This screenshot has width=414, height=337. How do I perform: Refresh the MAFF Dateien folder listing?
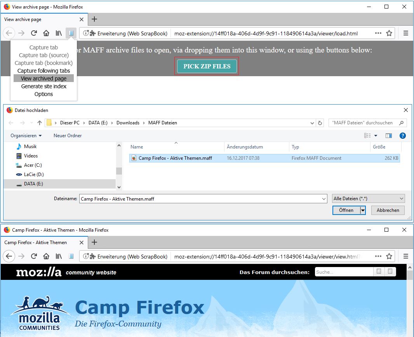pyautogui.click(x=320, y=123)
